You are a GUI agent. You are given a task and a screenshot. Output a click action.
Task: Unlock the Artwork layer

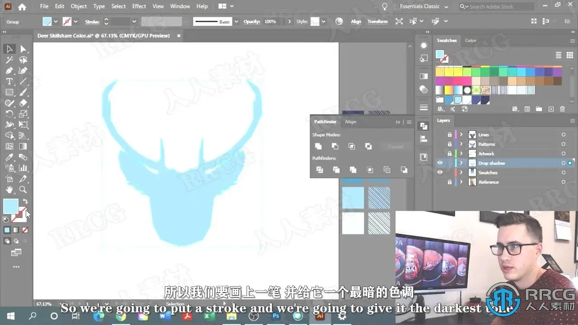(449, 153)
